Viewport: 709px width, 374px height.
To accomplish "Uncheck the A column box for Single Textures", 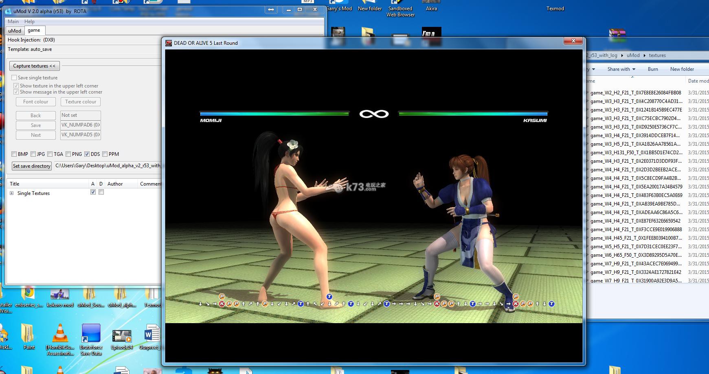I will (x=93, y=192).
